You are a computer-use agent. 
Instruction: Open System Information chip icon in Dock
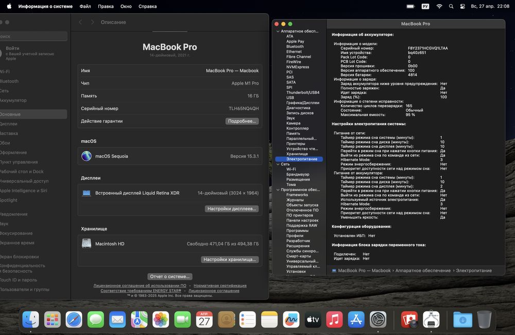431,319
